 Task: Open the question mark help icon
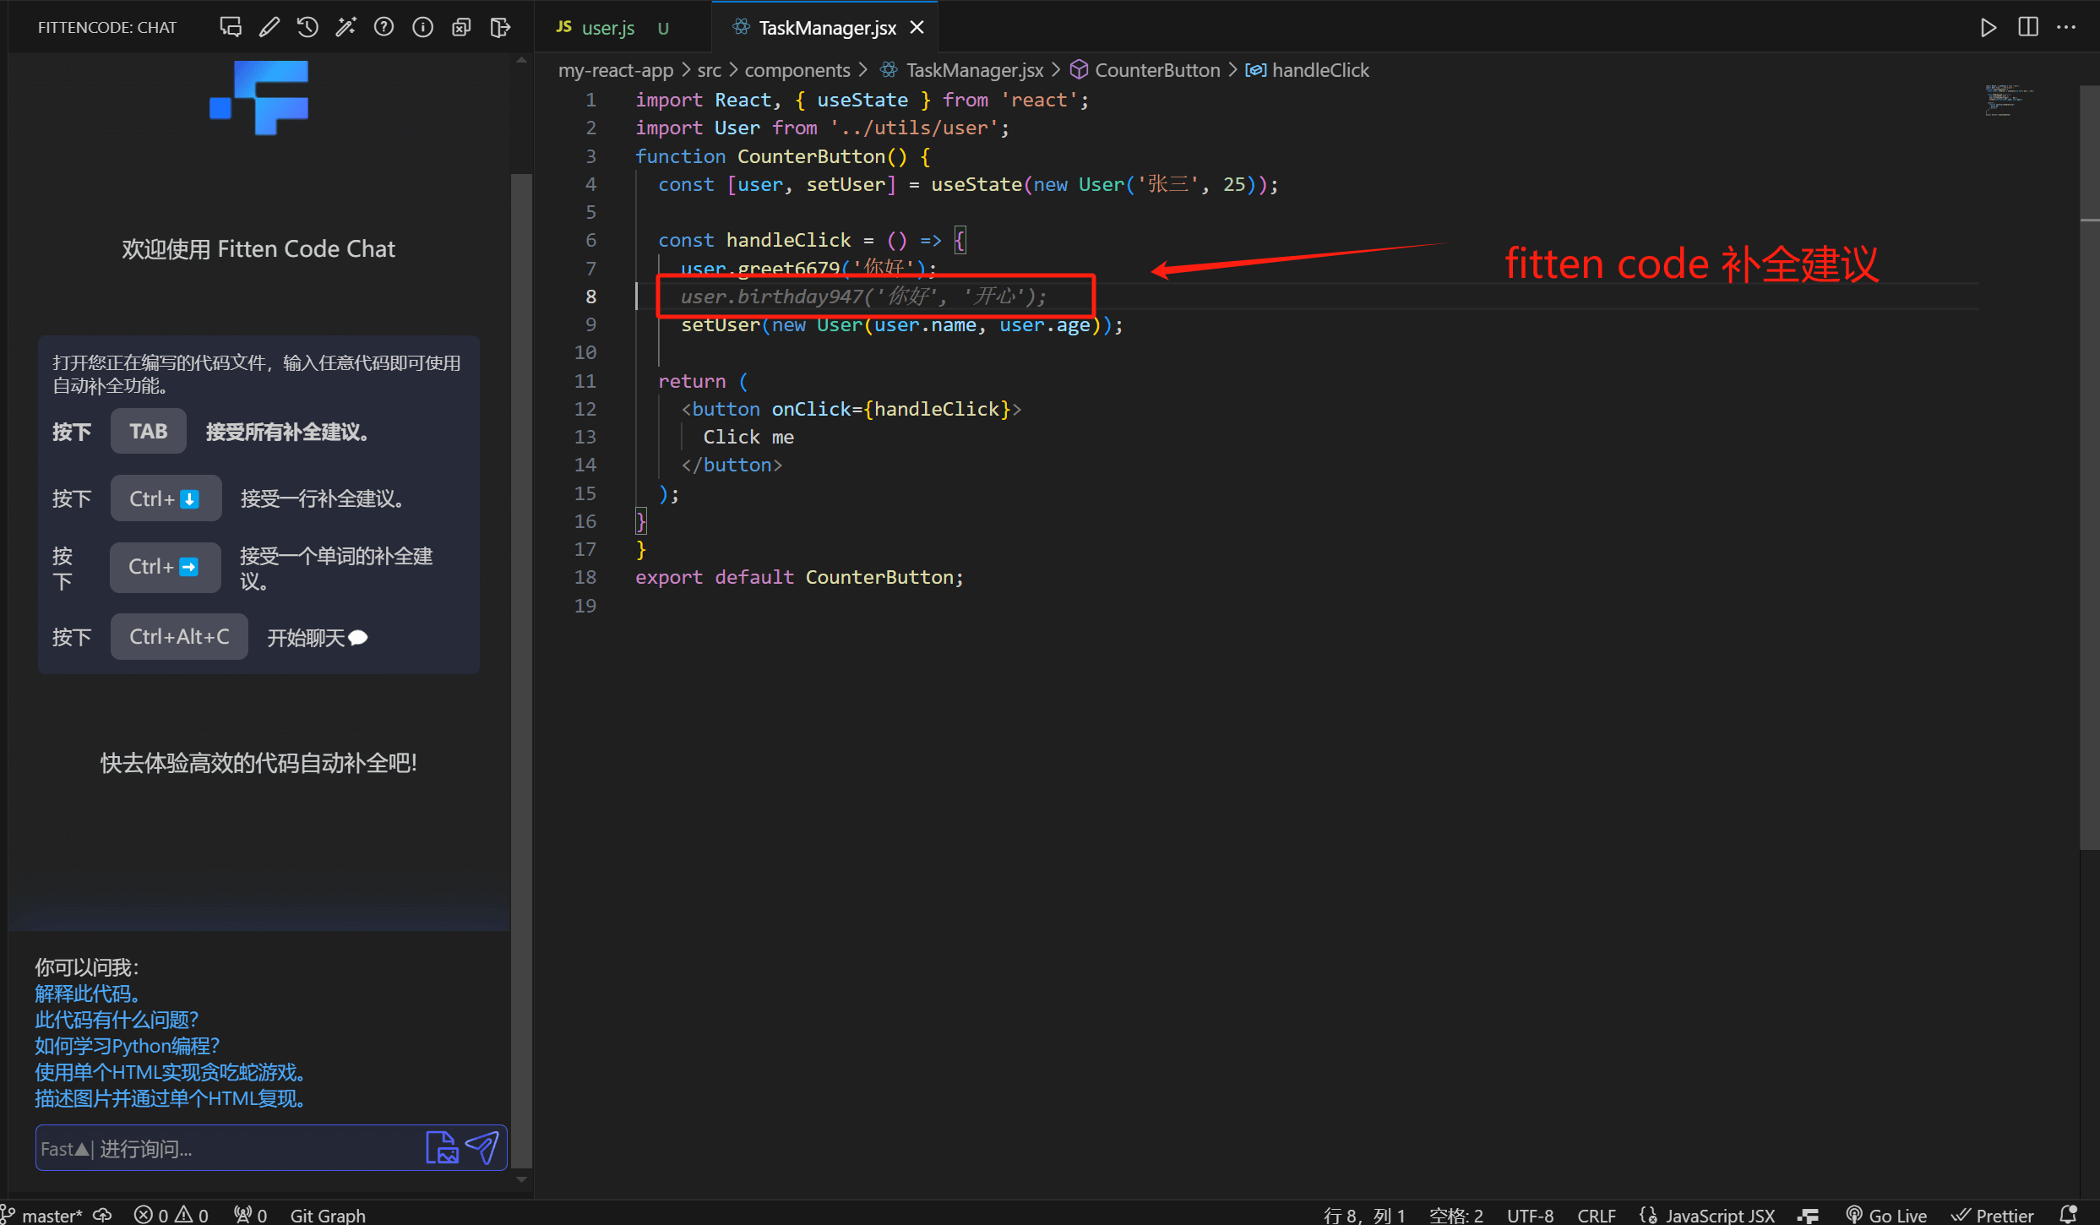(x=384, y=27)
